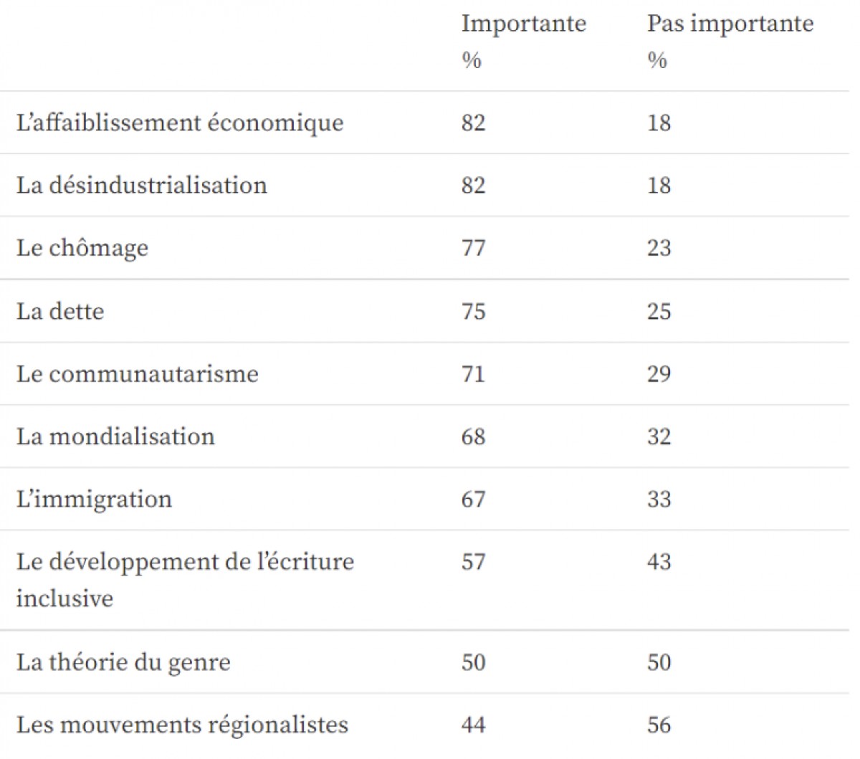Viewport: 860px width, 759px height.
Task: Select the value 71 for Le communautarisme
Action: click(474, 374)
